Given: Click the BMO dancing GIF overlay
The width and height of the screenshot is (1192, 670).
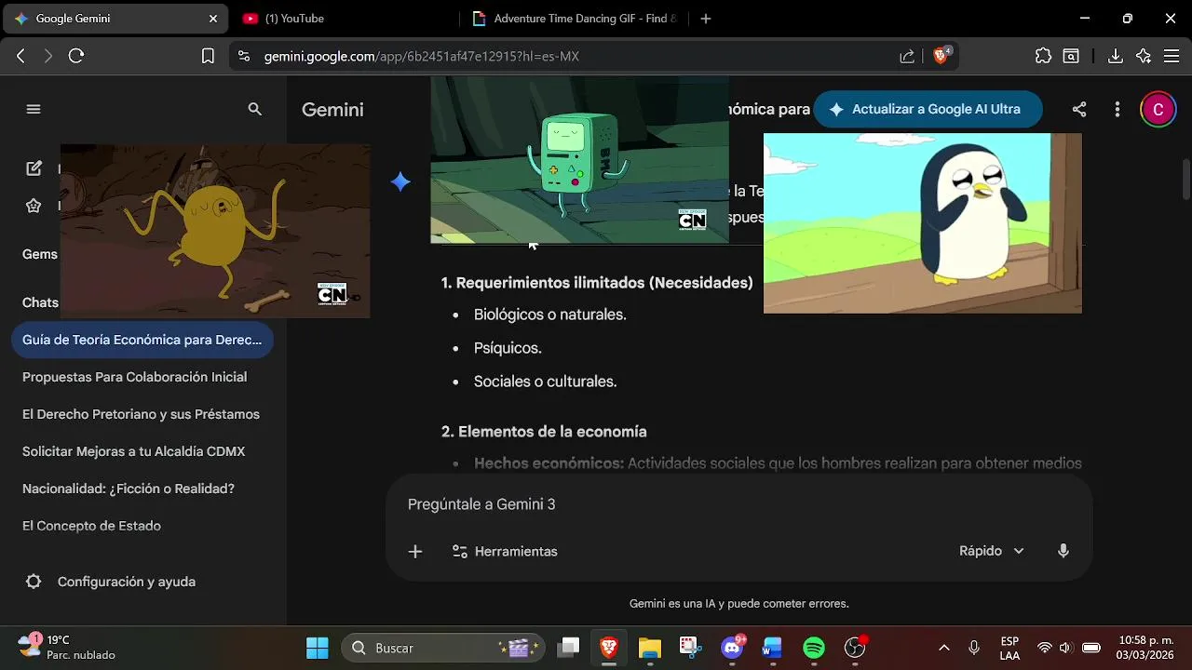Looking at the screenshot, I should 579,160.
